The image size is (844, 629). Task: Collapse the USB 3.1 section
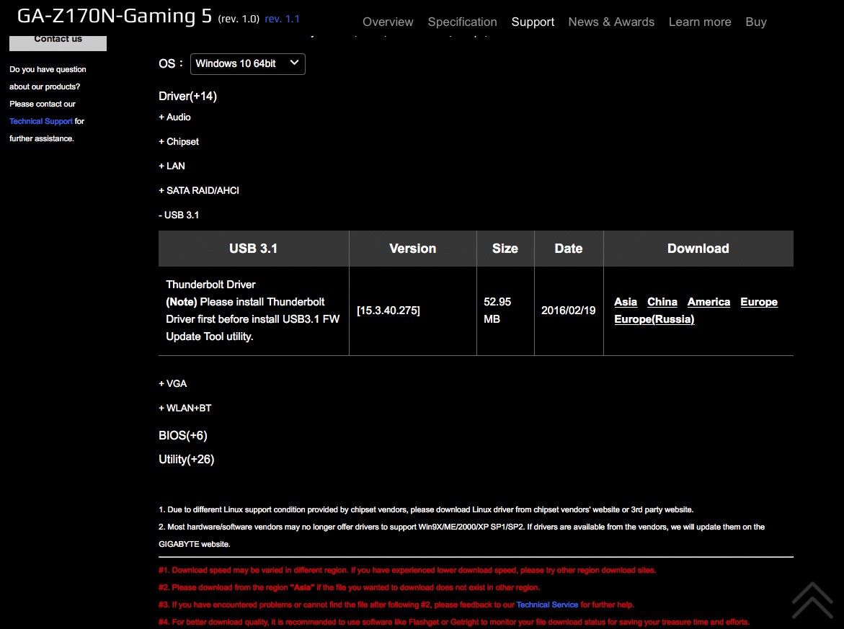179,215
